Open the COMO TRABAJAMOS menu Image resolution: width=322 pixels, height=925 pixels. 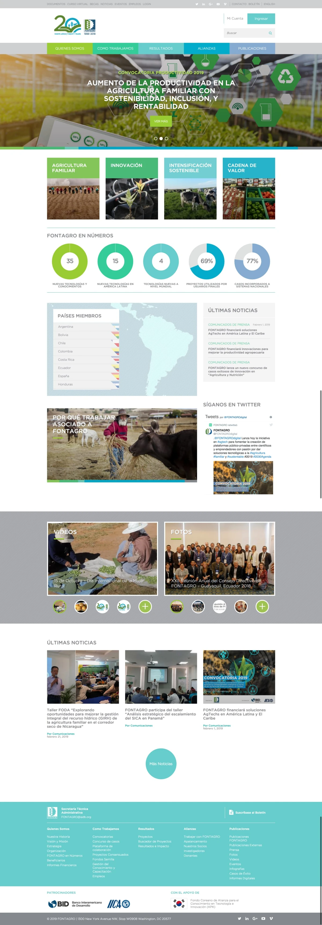(x=115, y=48)
